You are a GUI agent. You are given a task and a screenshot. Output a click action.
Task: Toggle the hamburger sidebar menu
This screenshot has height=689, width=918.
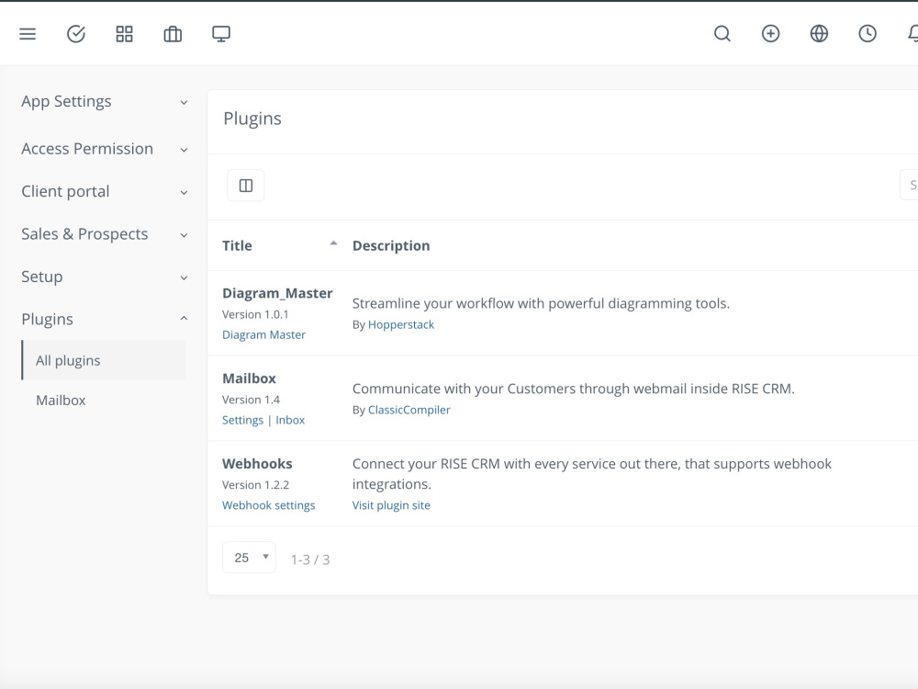pyautogui.click(x=28, y=34)
